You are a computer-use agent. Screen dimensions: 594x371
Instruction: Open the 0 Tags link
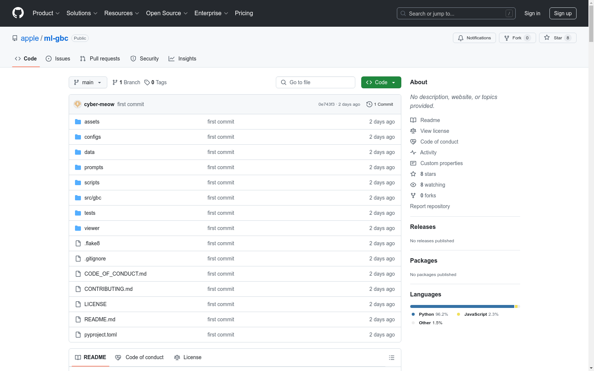pyautogui.click(x=156, y=82)
